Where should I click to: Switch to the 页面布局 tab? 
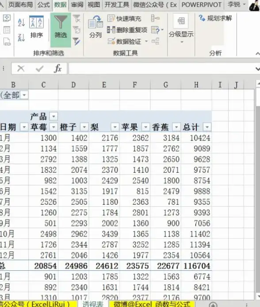20,4
